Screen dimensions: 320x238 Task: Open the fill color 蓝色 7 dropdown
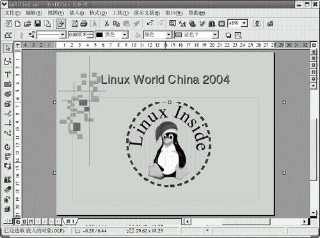pos(215,35)
